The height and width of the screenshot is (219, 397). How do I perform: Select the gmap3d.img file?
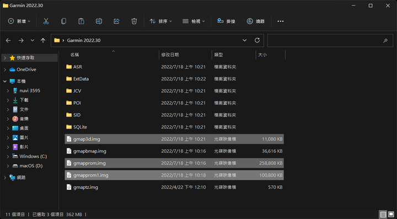pos(174,139)
